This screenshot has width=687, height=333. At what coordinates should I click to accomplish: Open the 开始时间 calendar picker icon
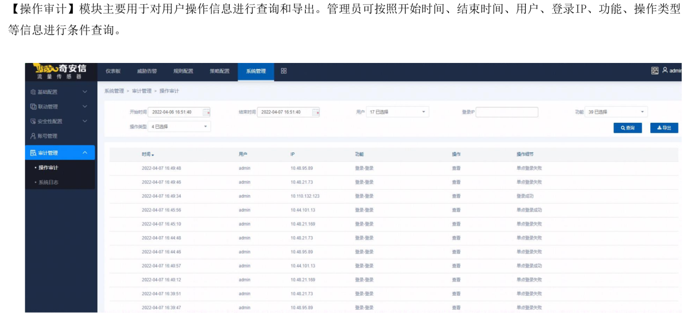pos(206,112)
